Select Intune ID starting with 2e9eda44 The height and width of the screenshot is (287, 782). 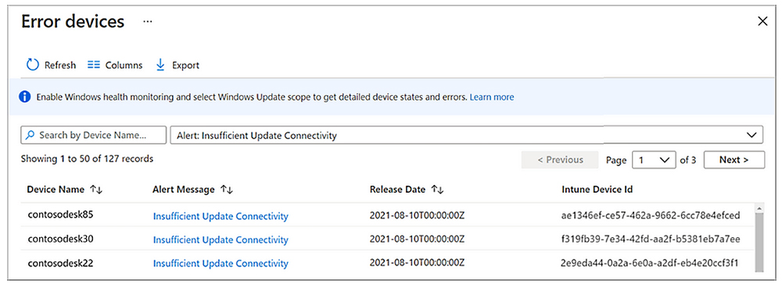649,263
